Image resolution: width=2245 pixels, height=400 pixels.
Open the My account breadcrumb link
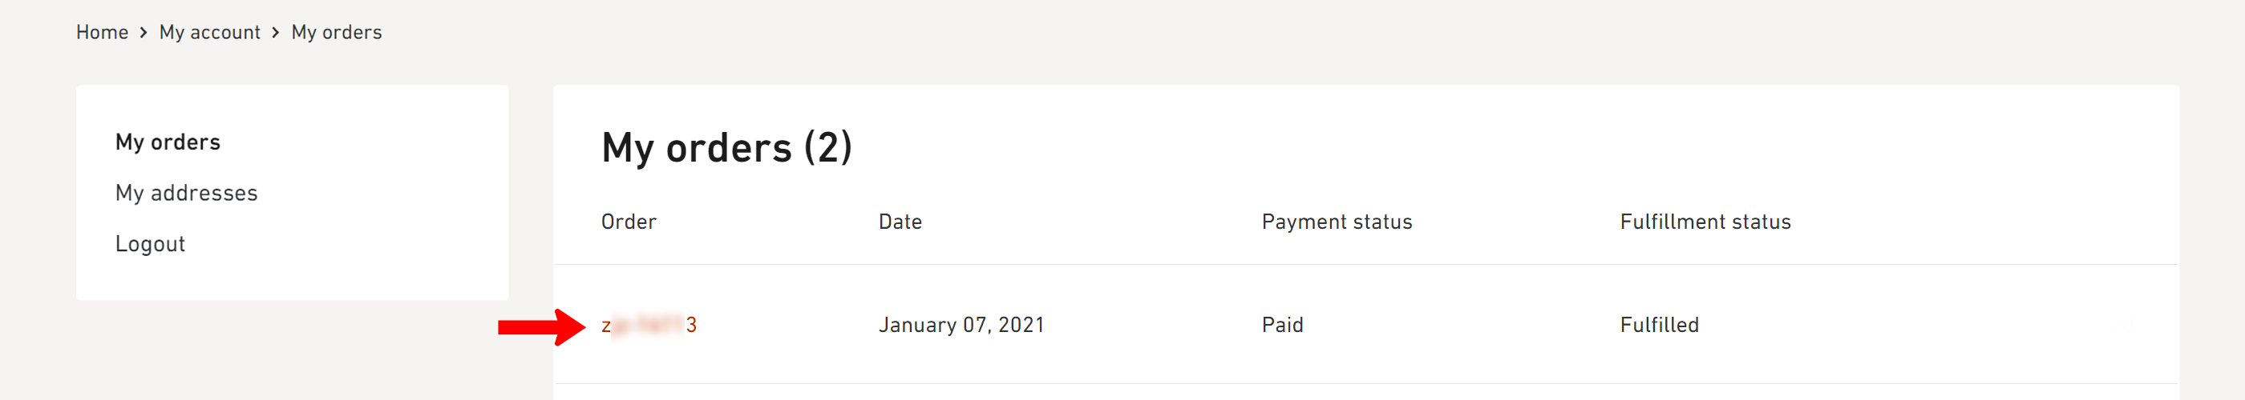[x=209, y=32]
